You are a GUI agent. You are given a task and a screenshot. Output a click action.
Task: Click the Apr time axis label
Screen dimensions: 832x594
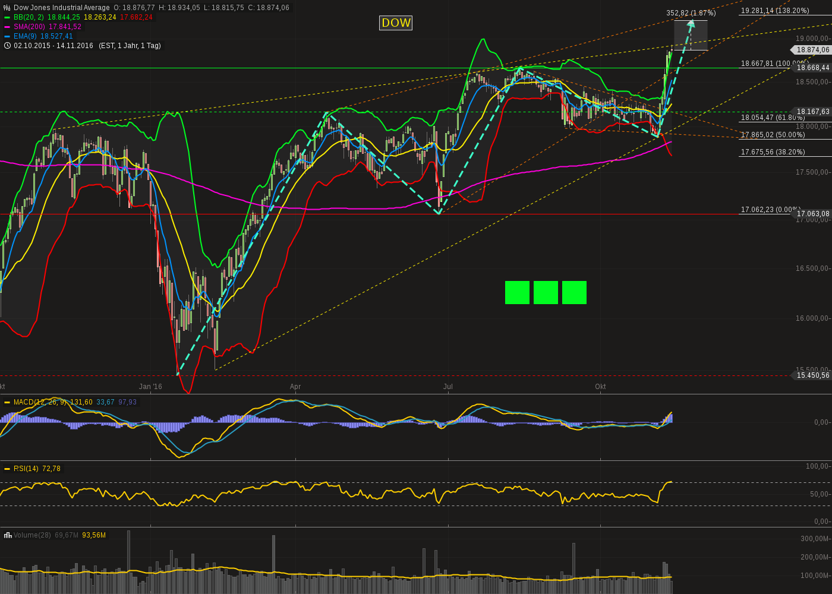[x=295, y=387]
